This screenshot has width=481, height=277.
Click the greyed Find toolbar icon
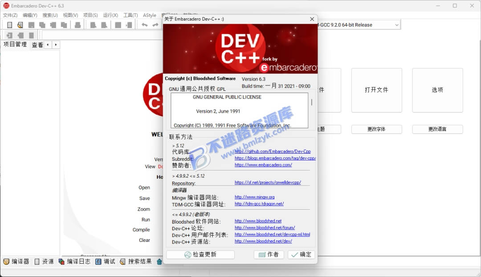(93, 25)
